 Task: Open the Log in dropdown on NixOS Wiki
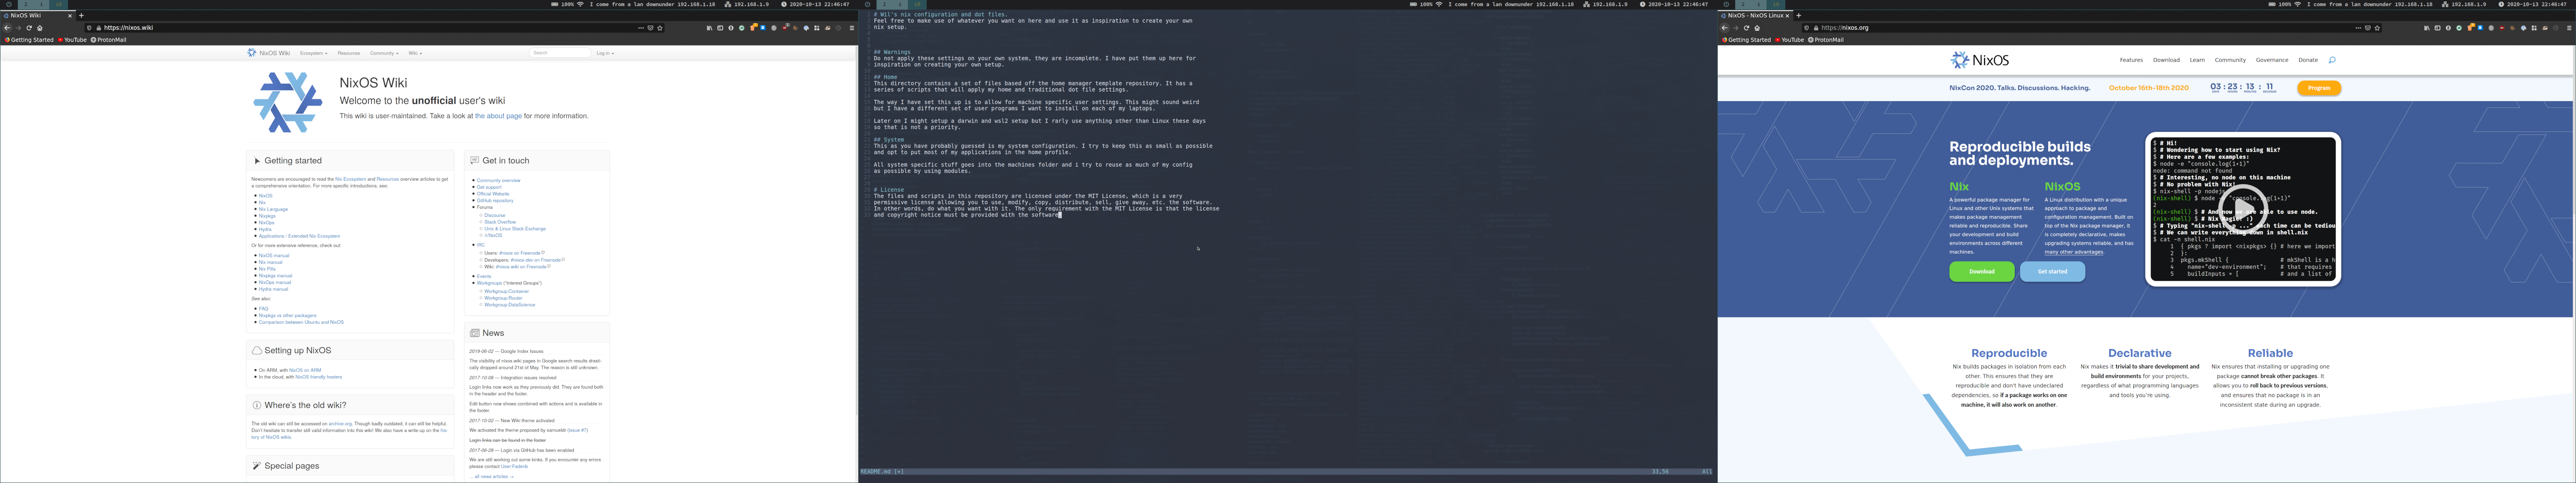[605, 53]
